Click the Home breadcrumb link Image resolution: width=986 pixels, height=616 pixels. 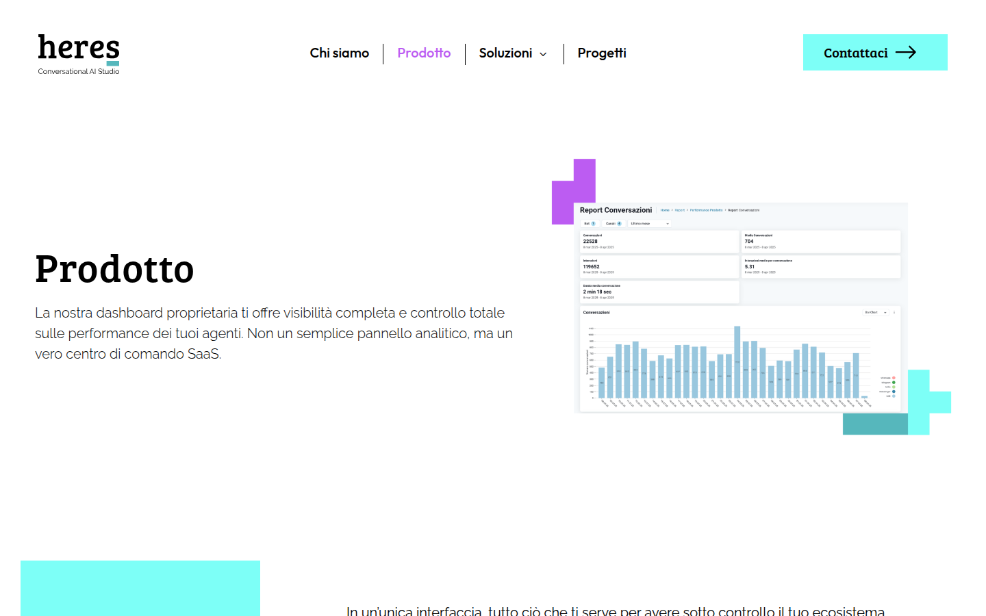click(664, 210)
